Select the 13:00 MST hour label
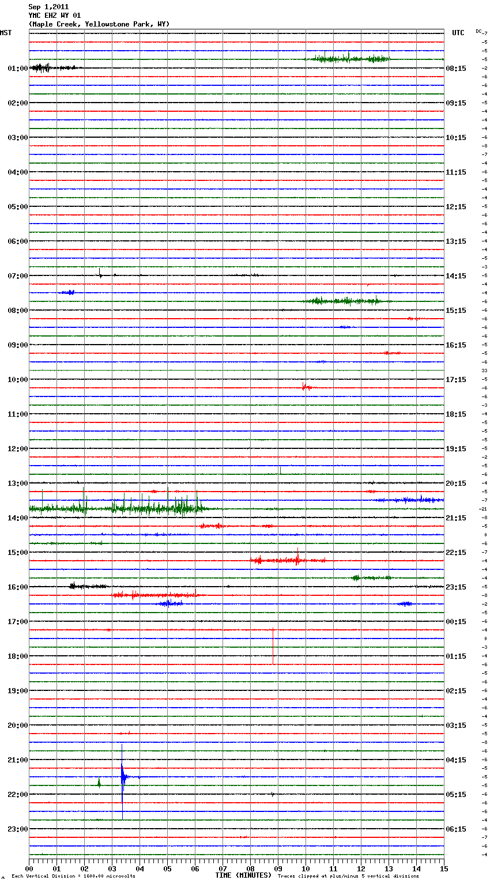Screen dimensions: 490x884 [18, 483]
